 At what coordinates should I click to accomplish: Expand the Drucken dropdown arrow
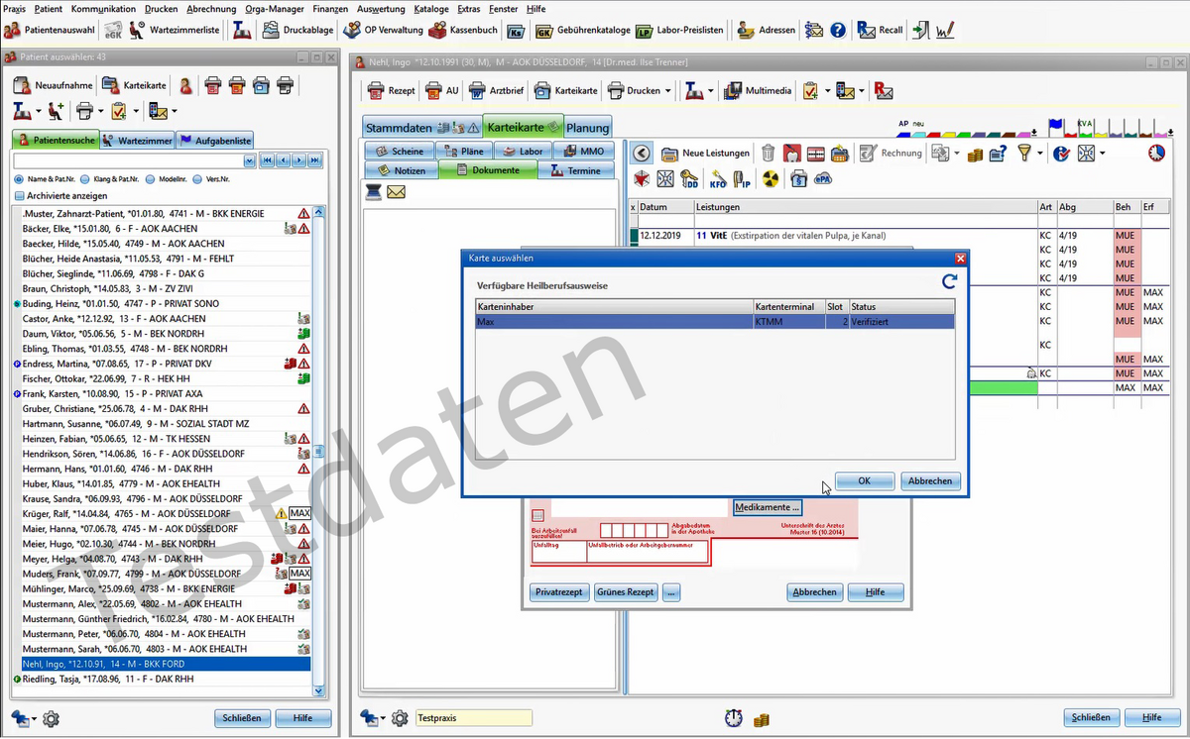point(667,91)
